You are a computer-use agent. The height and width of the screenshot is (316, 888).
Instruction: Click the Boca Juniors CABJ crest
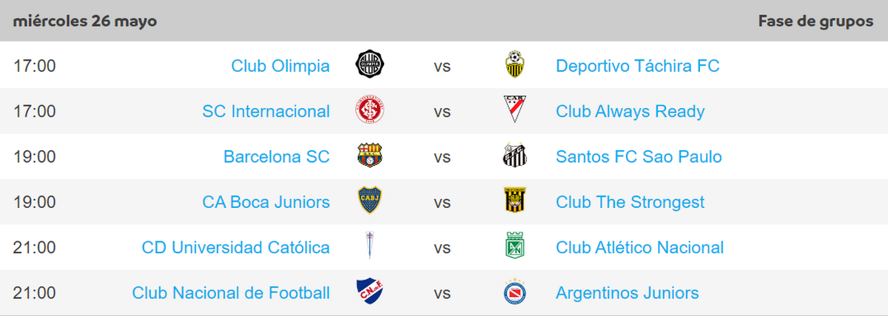369,201
